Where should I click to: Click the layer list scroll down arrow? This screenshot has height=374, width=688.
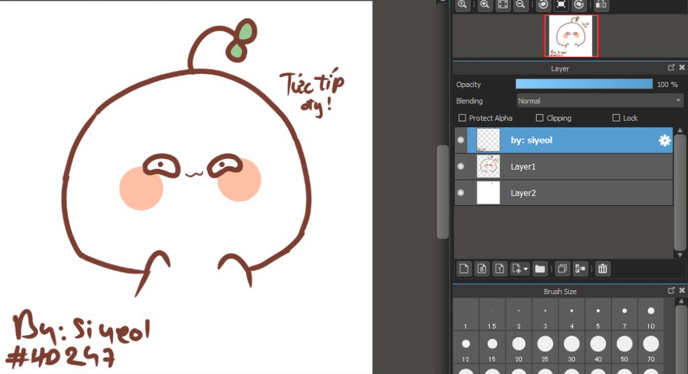(x=680, y=255)
